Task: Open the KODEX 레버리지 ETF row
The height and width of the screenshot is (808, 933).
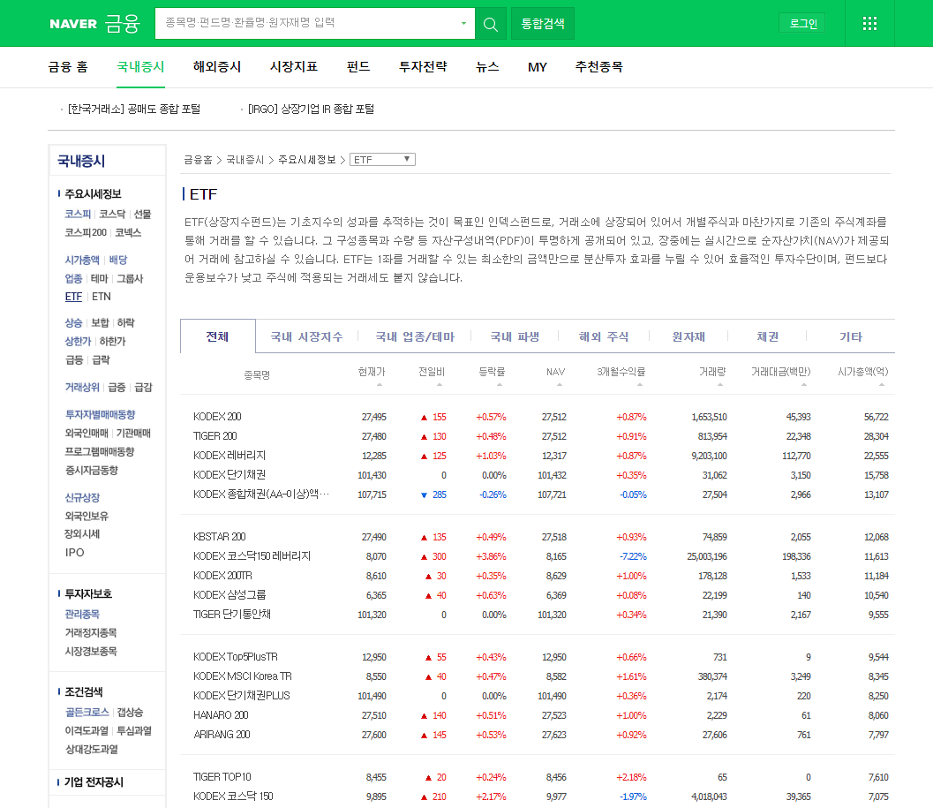Action: pyautogui.click(x=229, y=456)
